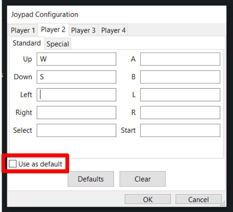
Task: Click the Select button mapping field
Action: click(x=76, y=130)
